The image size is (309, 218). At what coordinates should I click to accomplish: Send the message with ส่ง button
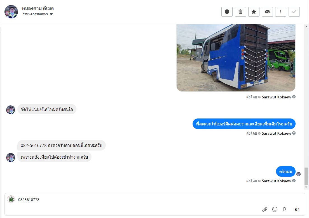297,209
